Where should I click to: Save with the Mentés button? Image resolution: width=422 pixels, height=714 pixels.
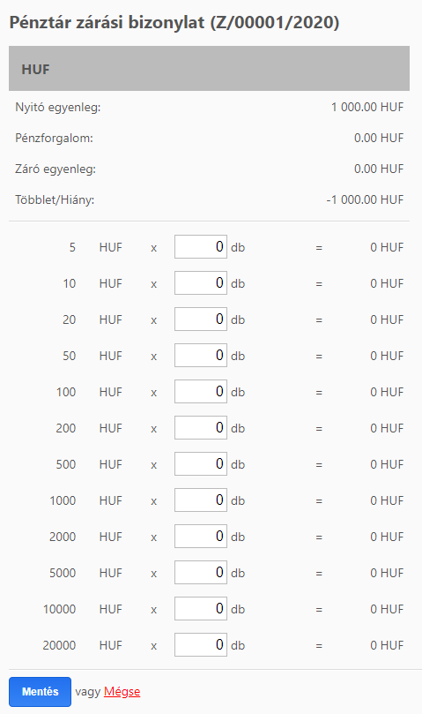coord(40,692)
